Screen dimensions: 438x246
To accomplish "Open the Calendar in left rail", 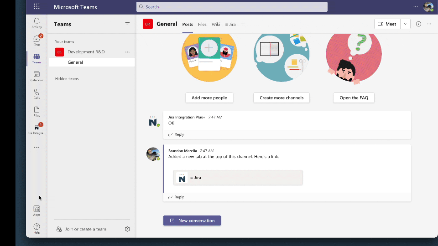I will (36, 76).
